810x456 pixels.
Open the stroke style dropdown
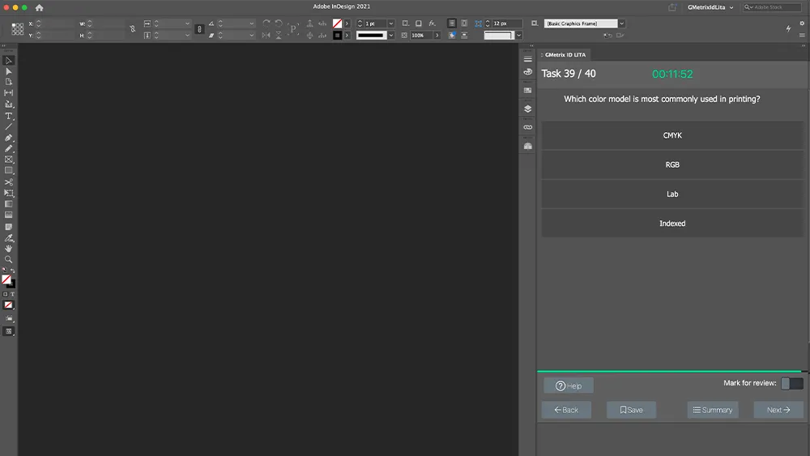pos(391,36)
